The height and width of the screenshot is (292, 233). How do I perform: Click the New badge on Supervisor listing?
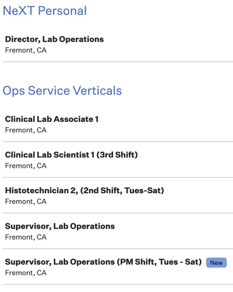(216, 262)
